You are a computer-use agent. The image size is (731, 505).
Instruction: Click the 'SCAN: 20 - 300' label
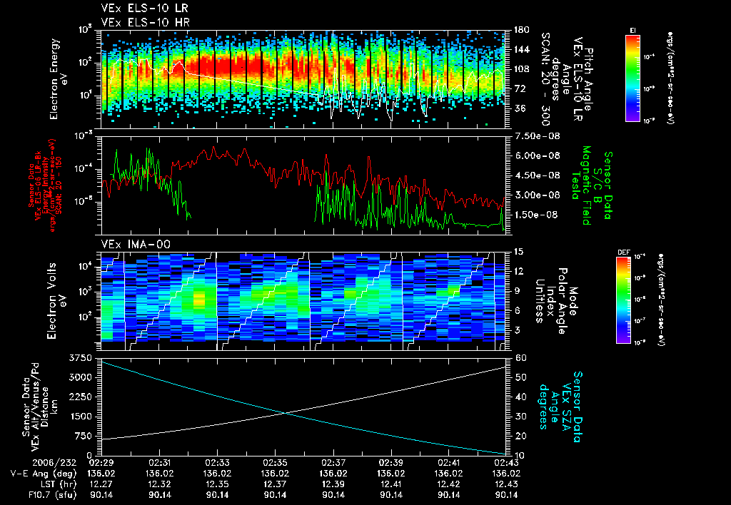point(545,78)
